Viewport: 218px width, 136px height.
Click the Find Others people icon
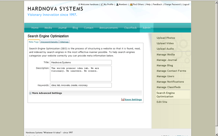tap(131, 5)
